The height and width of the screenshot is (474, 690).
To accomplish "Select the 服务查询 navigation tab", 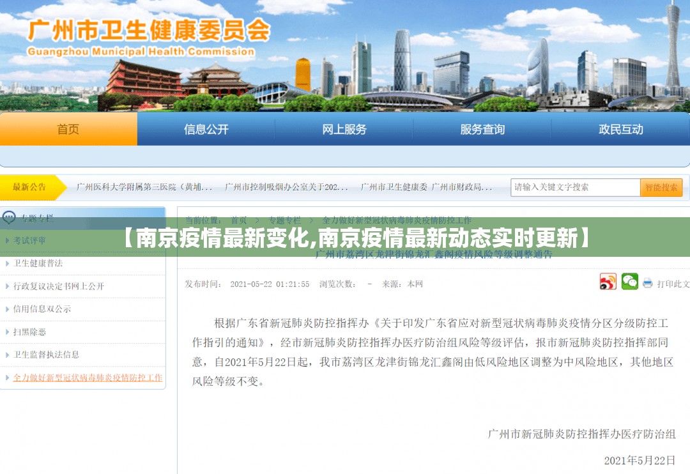I will coord(482,130).
